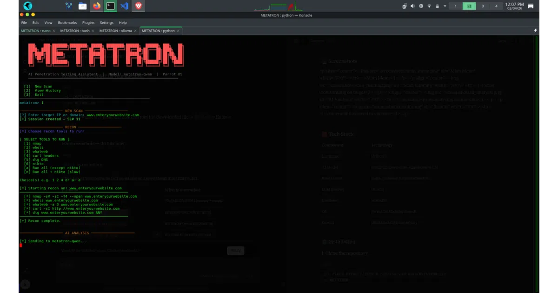The height and width of the screenshot is (293, 558).
Task: Switch to virtual desktop 1
Action: click(456, 6)
